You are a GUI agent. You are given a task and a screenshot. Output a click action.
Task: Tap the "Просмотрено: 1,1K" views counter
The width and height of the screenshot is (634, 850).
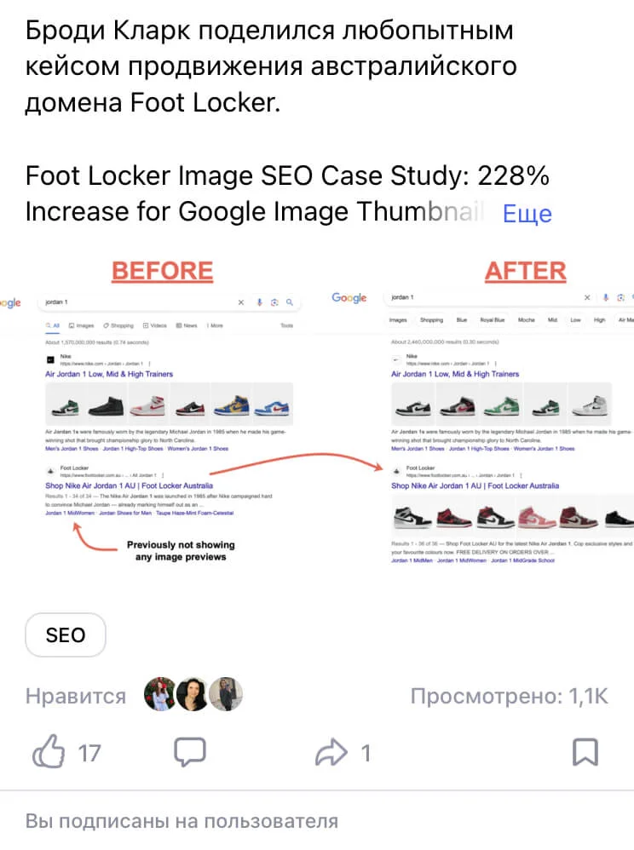coord(510,696)
